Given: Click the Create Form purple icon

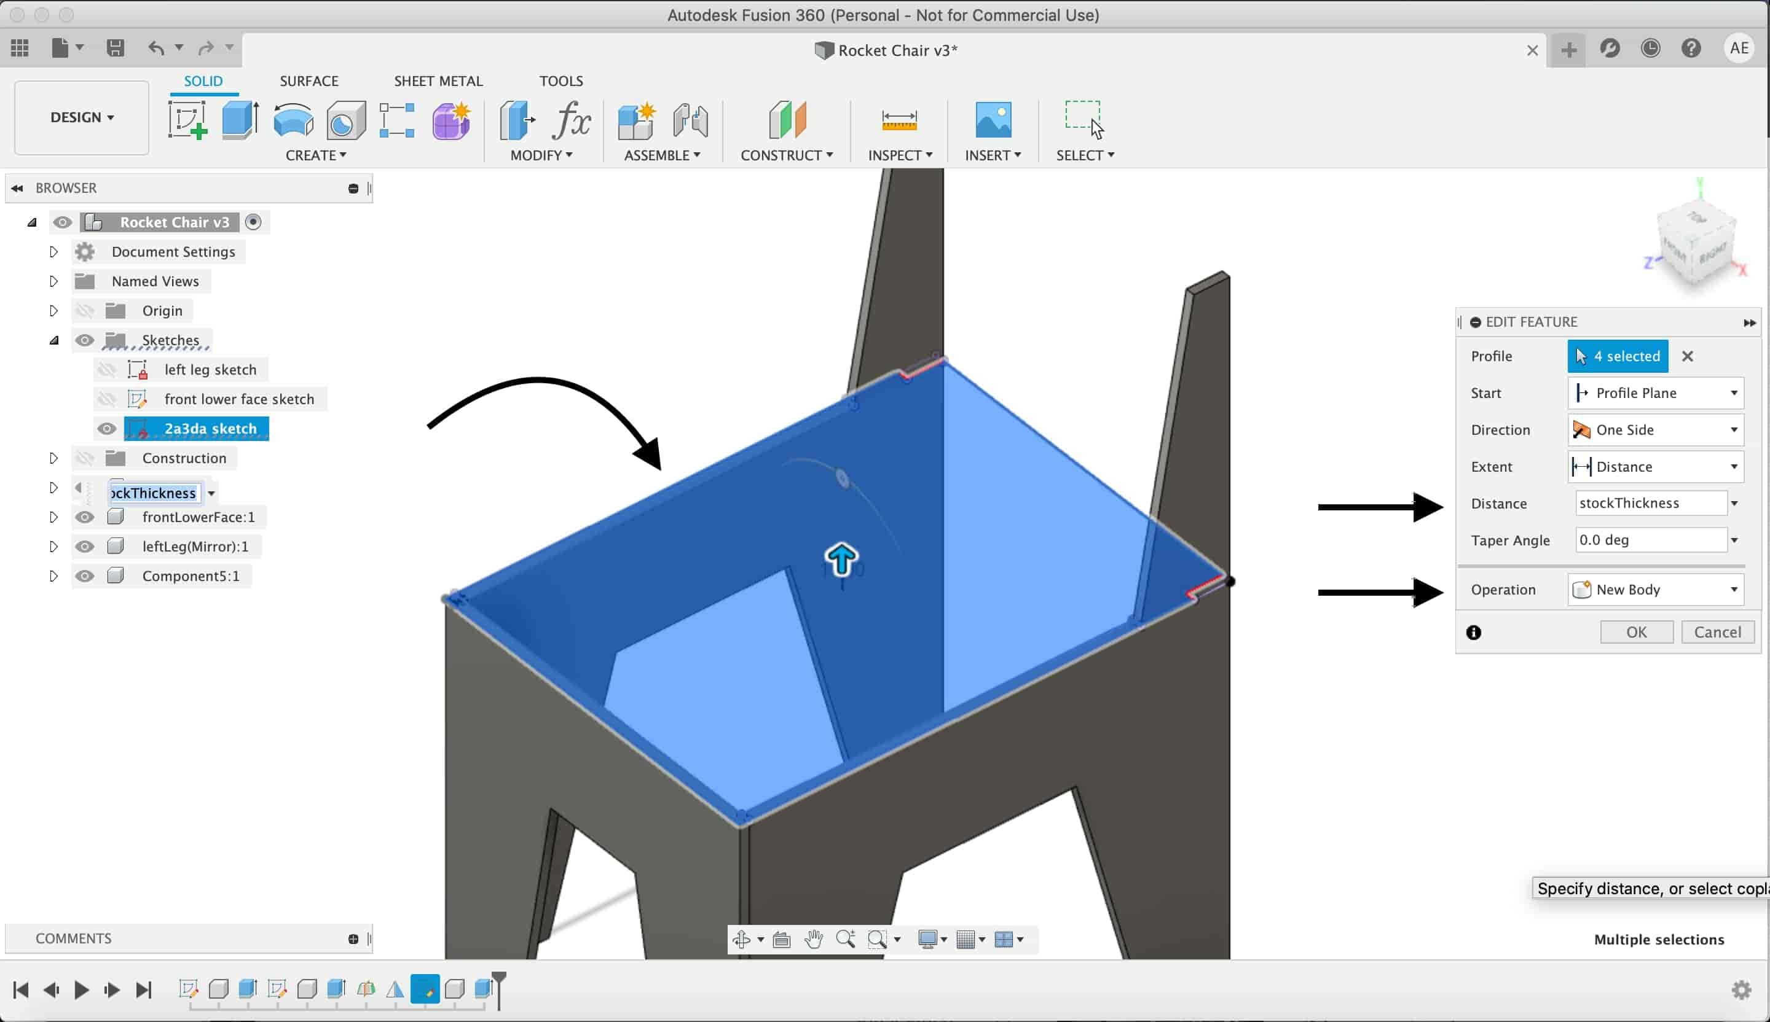Looking at the screenshot, I should 451,120.
